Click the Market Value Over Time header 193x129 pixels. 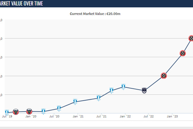21,4
